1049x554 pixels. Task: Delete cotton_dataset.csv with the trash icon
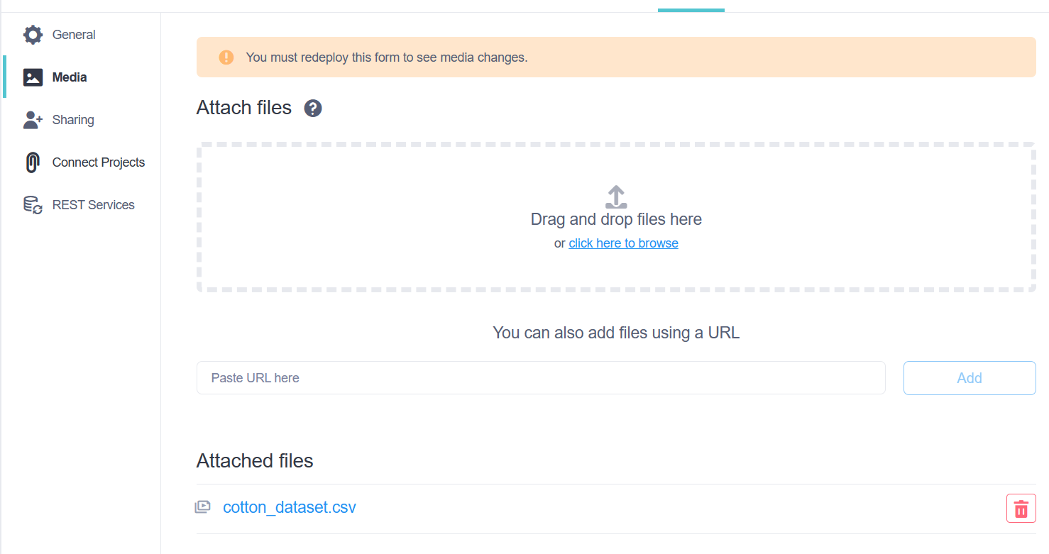point(1021,509)
